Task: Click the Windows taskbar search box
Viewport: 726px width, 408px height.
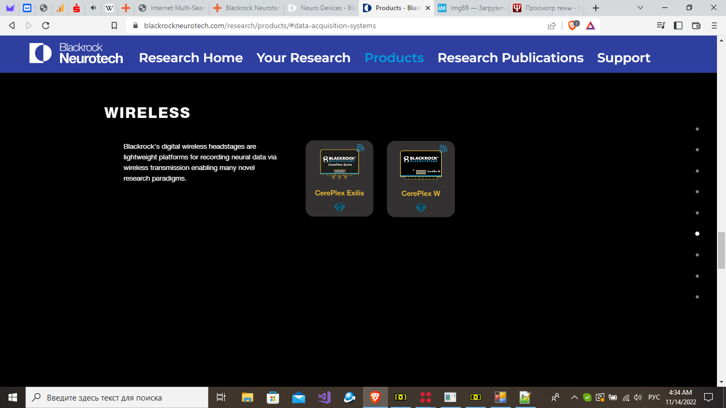Action: click(x=117, y=397)
